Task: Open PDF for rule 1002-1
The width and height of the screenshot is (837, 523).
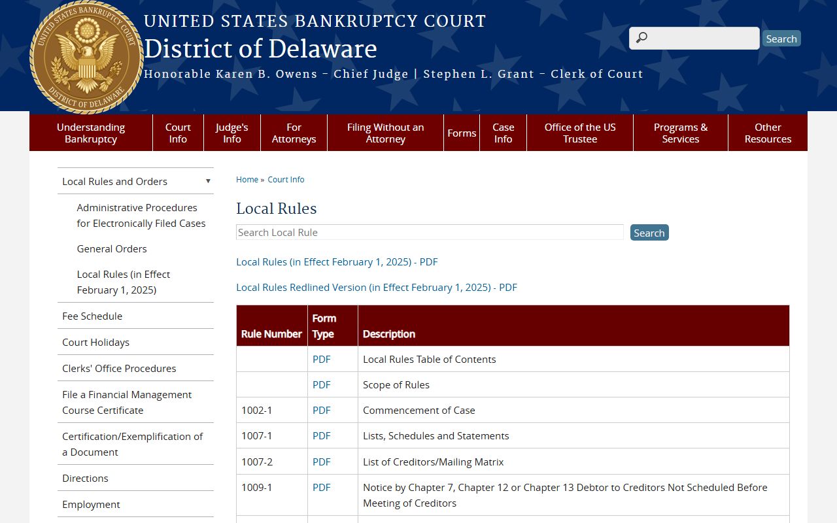Action: tap(322, 410)
